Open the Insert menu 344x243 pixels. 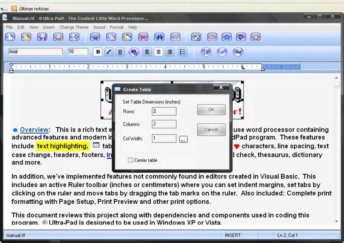[49, 27]
